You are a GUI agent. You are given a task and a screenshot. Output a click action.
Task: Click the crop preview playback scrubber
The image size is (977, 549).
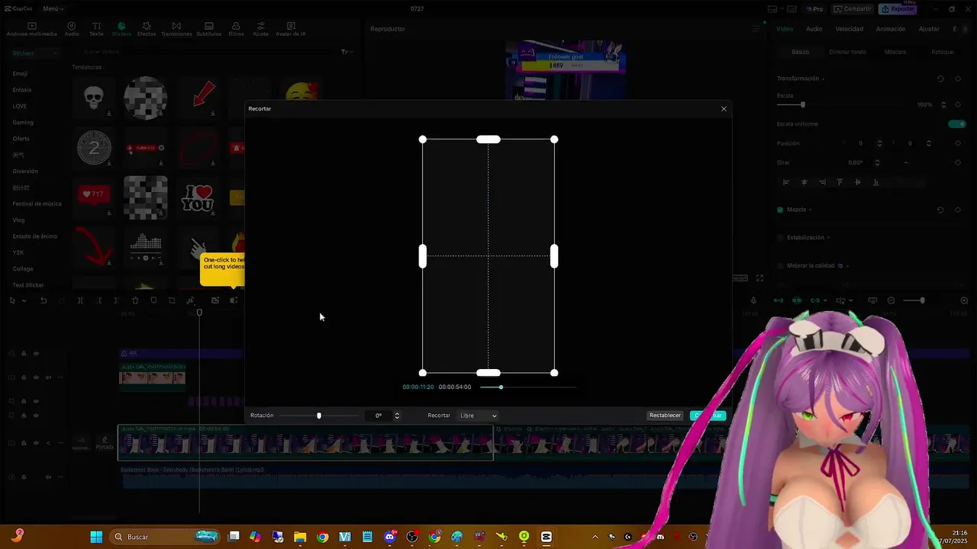(501, 387)
